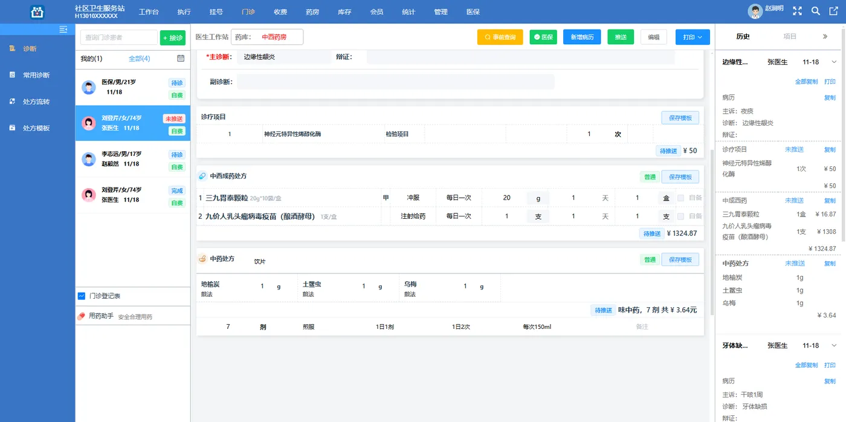Click the hospital logo icon top left

click(36, 10)
